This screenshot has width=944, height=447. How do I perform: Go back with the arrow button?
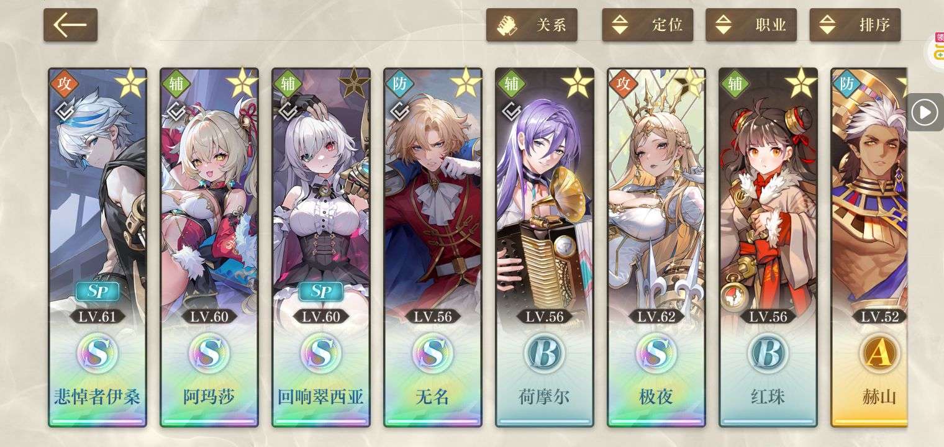pos(70,25)
